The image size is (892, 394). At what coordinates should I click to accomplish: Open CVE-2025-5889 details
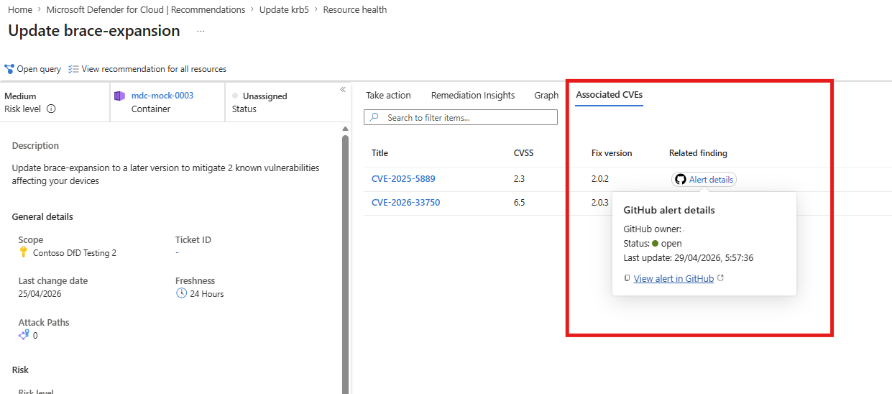click(403, 179)
